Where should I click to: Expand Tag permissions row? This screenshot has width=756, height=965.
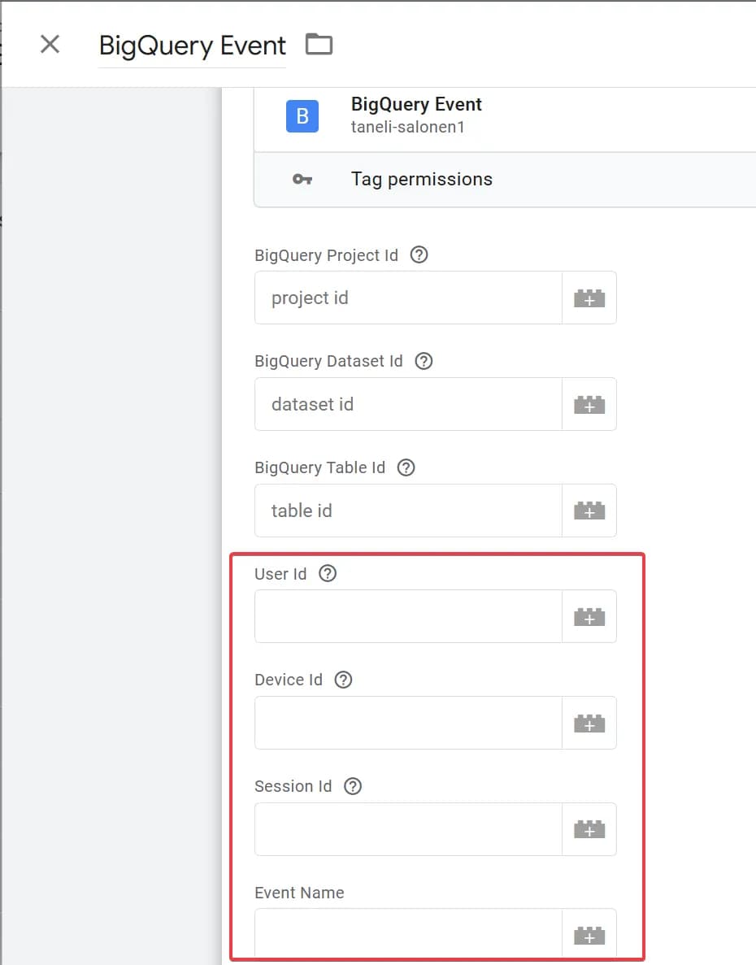click(505, 179)
